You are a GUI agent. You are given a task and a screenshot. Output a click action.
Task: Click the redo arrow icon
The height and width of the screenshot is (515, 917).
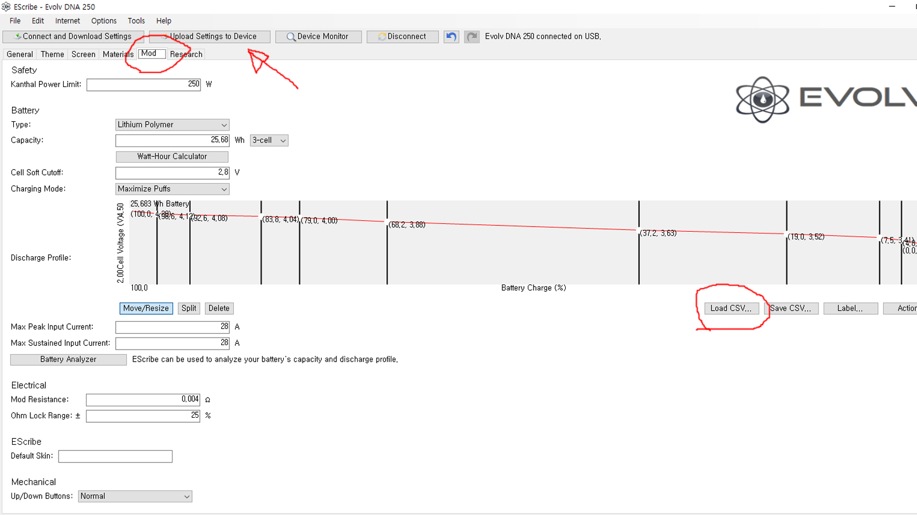pyautogui.click(x=472, y=37)
